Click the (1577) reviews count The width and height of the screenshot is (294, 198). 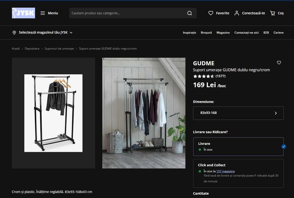click(x=220, y=76)
